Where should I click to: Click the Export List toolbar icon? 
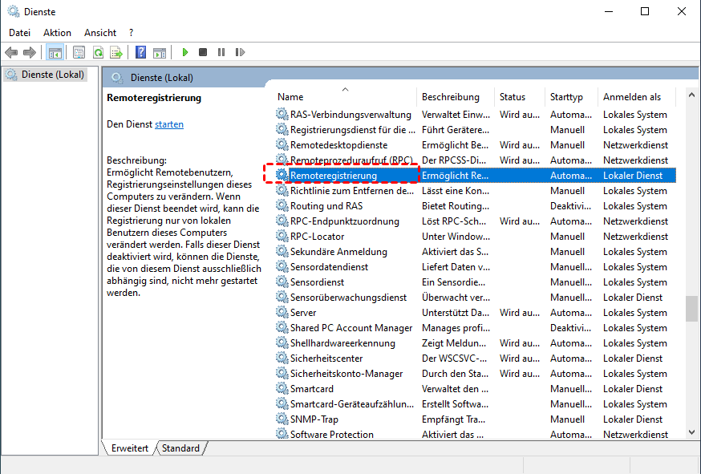pos(116,52)
